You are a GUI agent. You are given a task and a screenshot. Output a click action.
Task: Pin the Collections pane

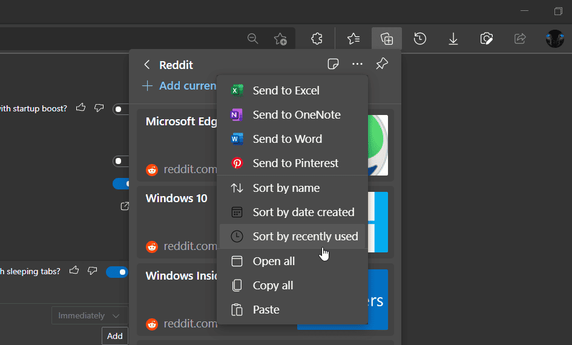(382, 64)
